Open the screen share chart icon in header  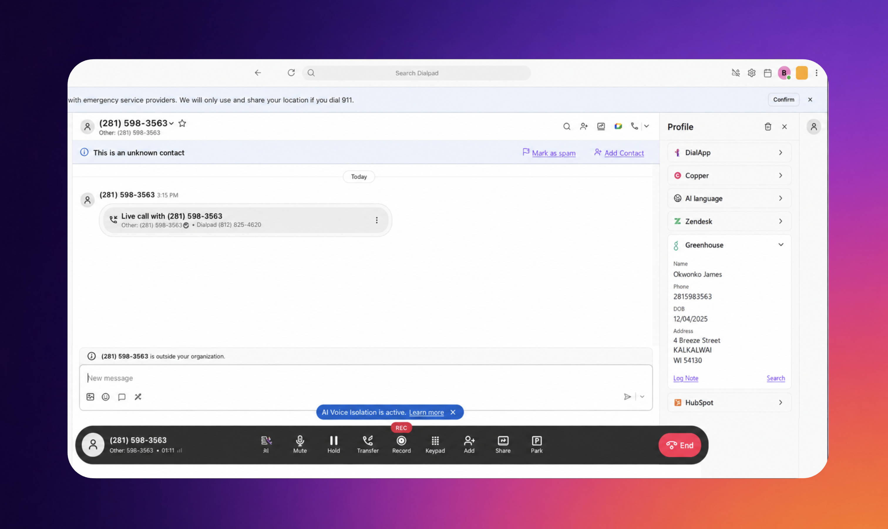point(601,126)
